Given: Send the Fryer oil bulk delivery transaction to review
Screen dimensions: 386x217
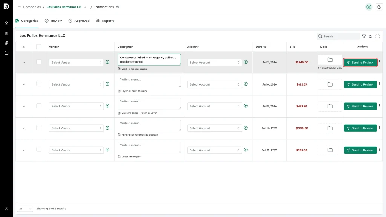Looking at the screenshot, I should (360, 84).
